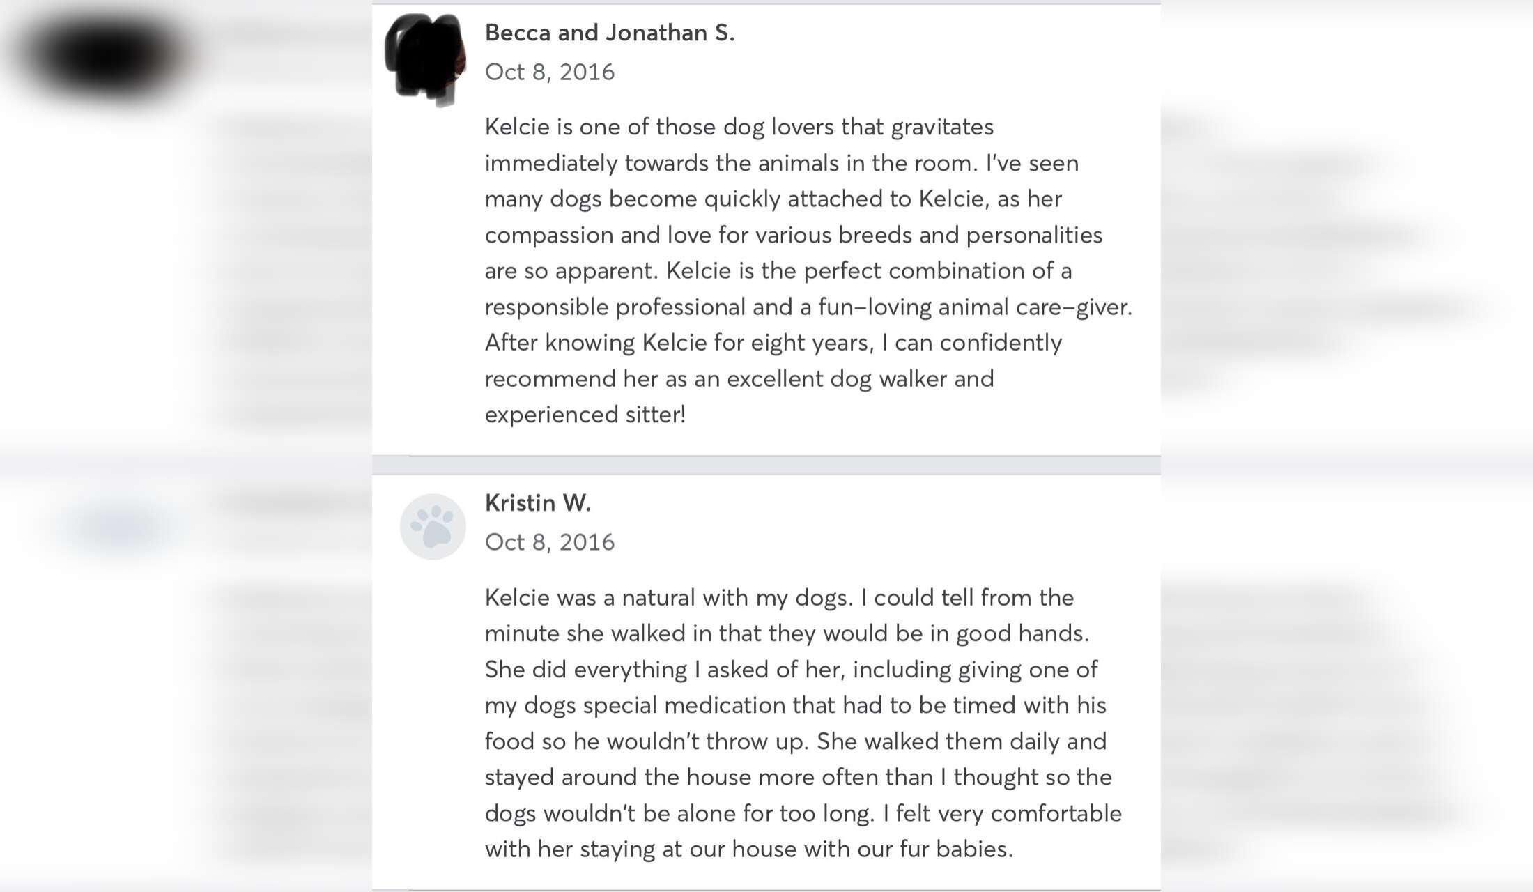1533x892 pixels.
Task: Click the Oct 8, 2016 date under Kristin W.
Action: [550, 542]
